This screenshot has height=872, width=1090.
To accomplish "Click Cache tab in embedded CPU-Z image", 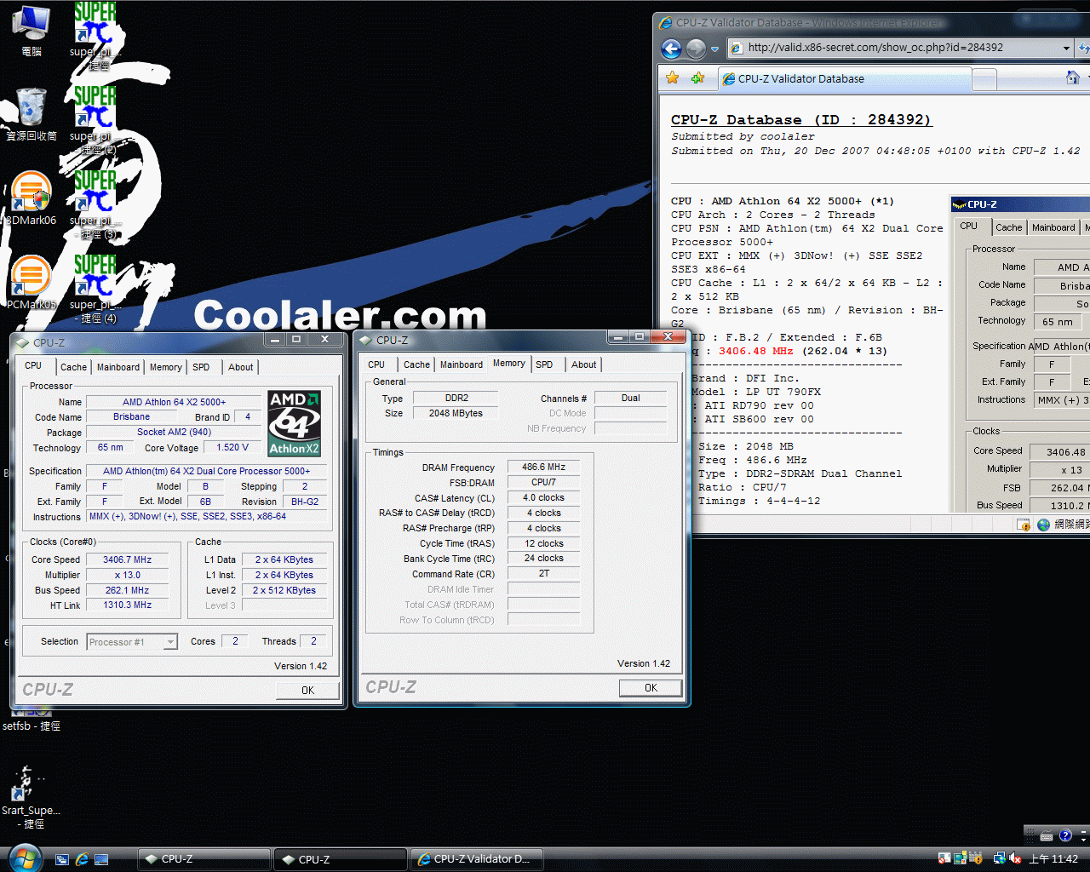I will pyautogui.click(x=1009, y=227).
